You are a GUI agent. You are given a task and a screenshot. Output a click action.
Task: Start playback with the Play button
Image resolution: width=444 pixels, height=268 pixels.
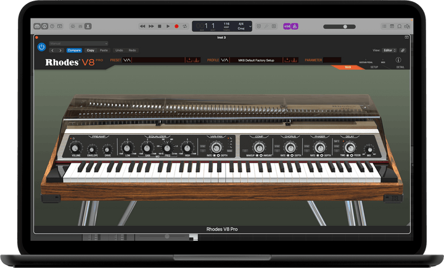coord(168,26)
